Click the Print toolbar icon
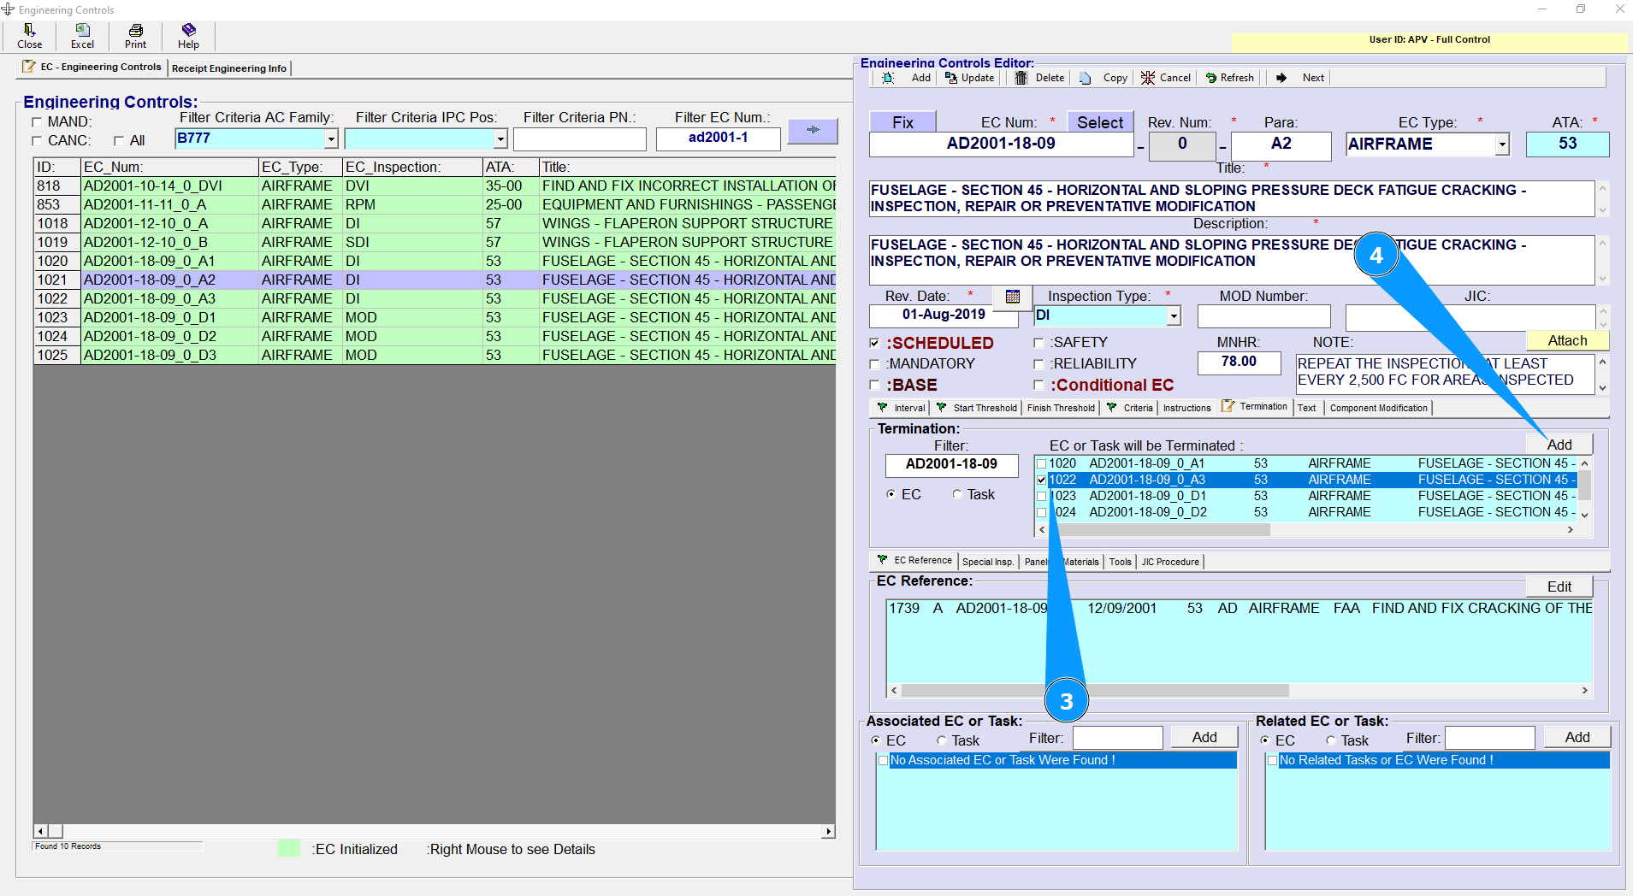 point(135,31)
